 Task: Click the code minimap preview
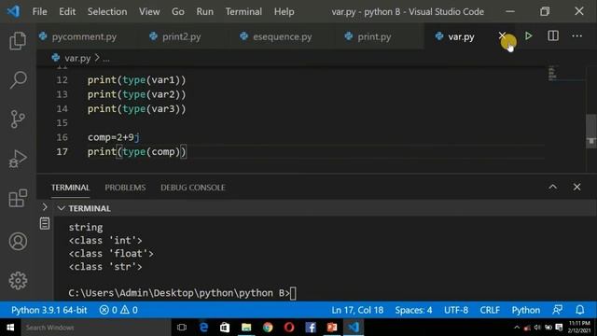click(x=552, y=73)
